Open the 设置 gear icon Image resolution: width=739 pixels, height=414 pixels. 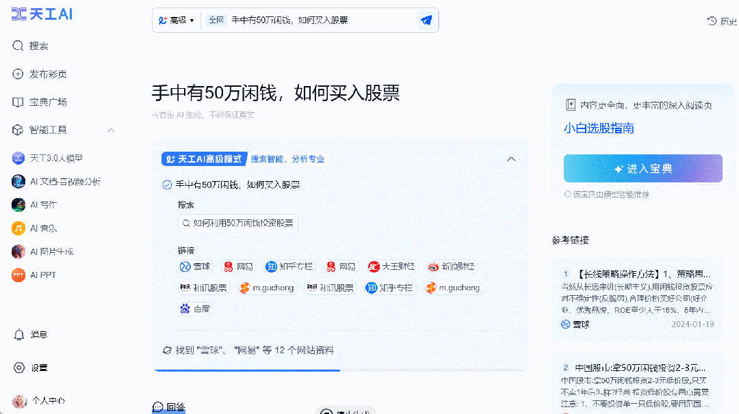[33, 368]
